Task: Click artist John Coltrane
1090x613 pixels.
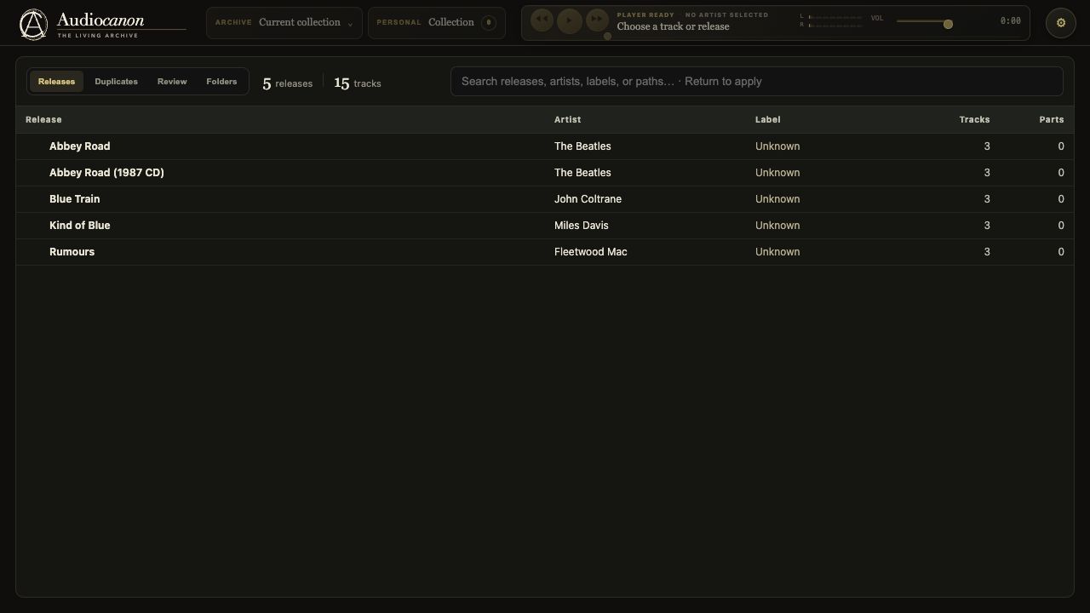Action: click(588, 199)
